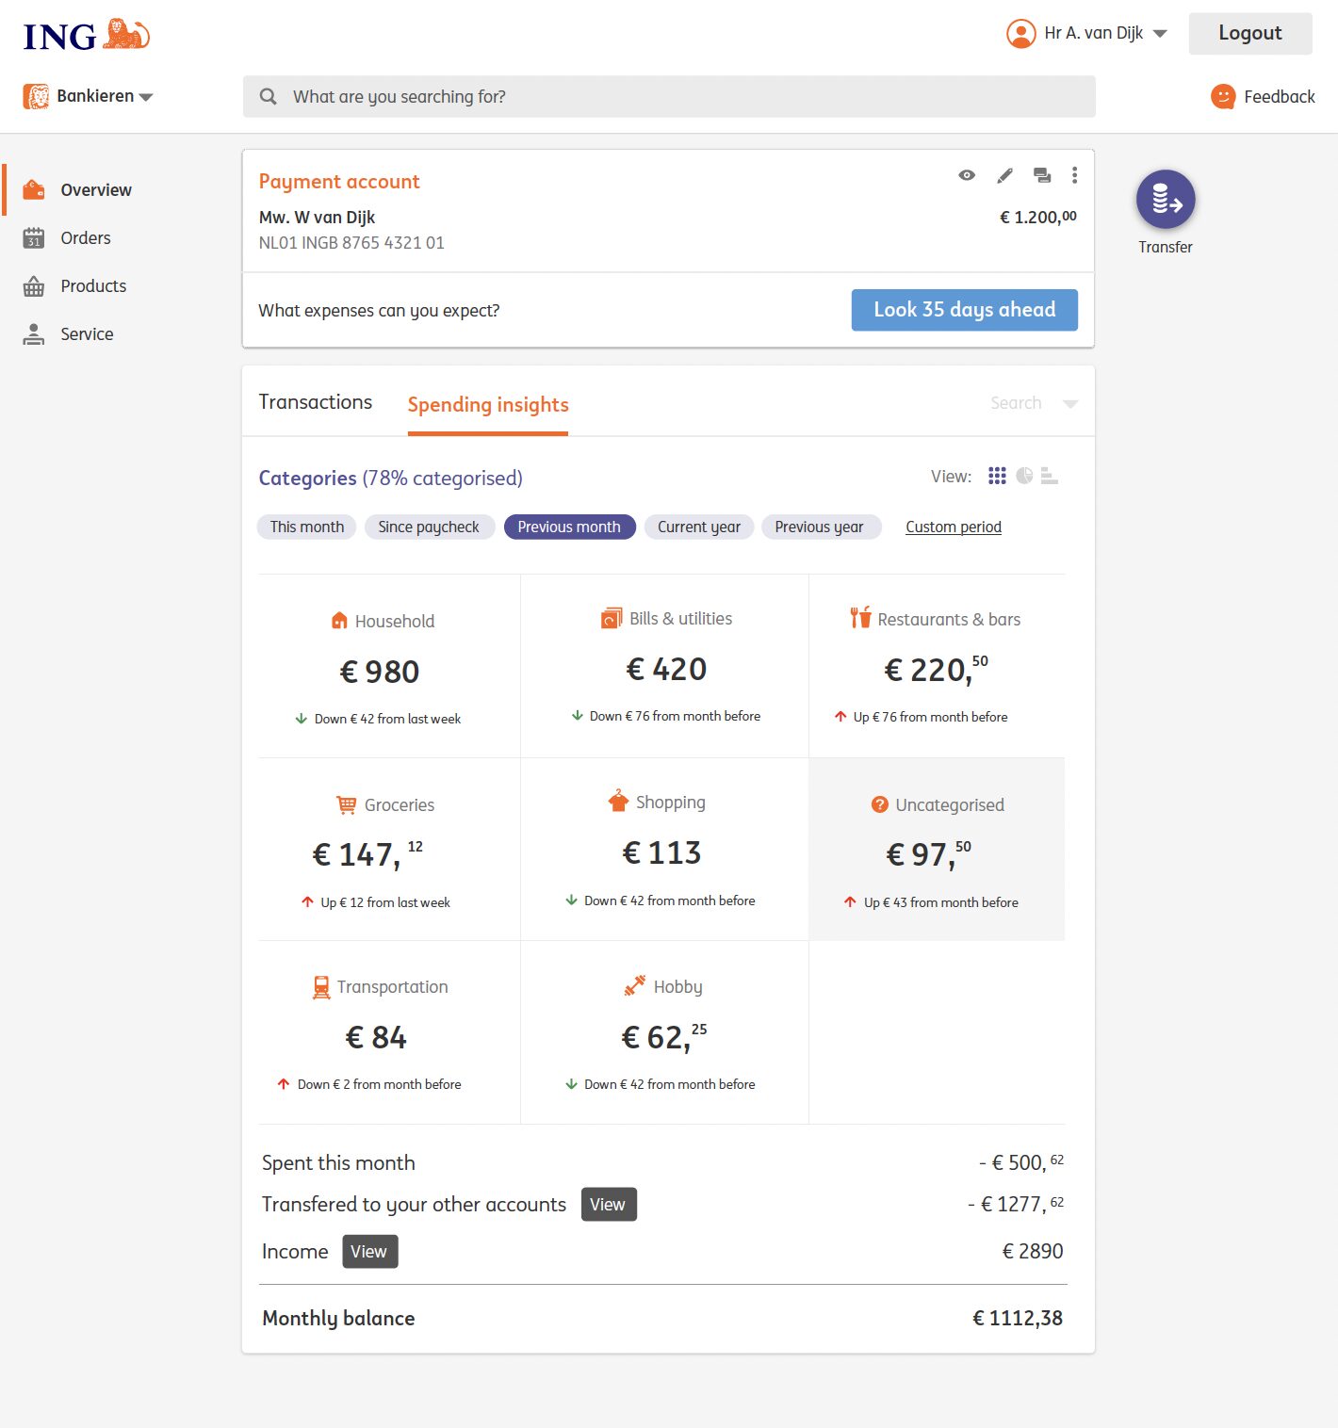The width and height of the screenshot is (1338, 1428).
Task: Click the Feedback smiley icon
Action: [x=1223, y=96]
